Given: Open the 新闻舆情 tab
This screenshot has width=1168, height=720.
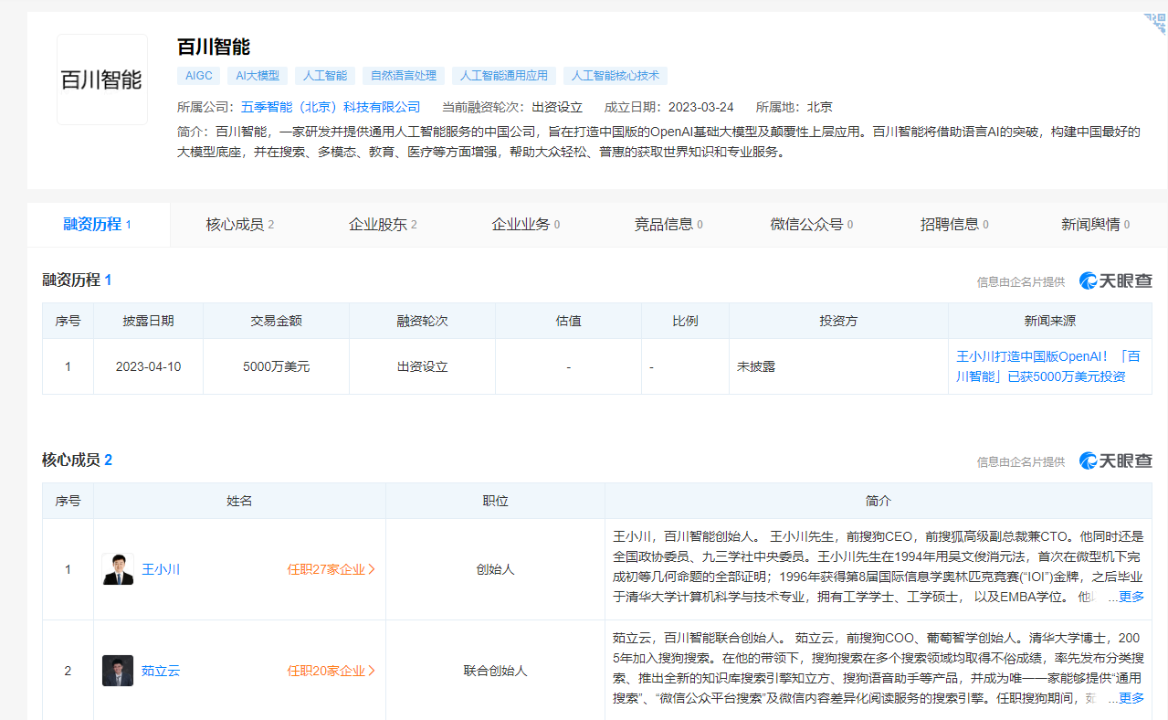Looking at the screenshot, I should tap(1095, 225).
